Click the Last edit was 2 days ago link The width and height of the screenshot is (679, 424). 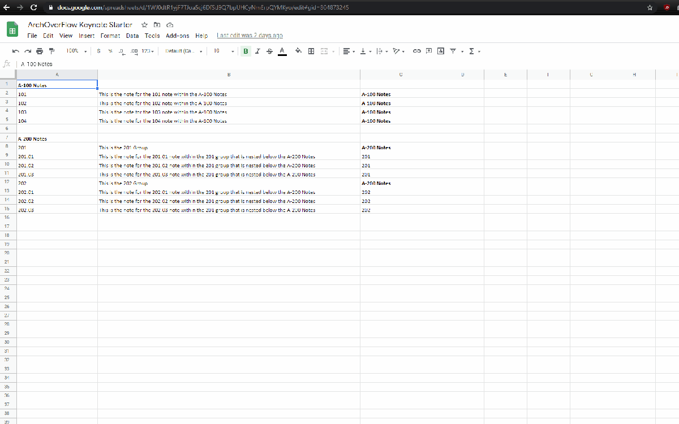point(249,36)
